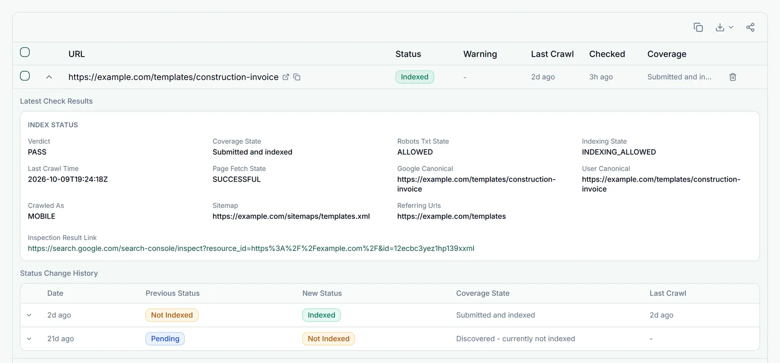Click the Pending status badge
The height and width of the screenshot is (363, 780).
point(165,339)
